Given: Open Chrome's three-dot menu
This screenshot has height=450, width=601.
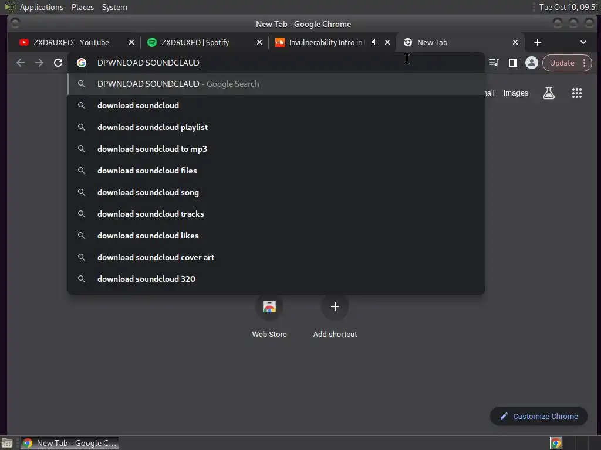Looking at the screenshot, I should (x=585, y=63).
